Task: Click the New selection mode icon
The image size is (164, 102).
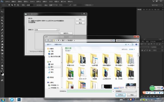Action: point(9,5)
